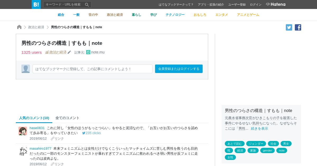Switch to 全てのコメント tab
317x166 pixels.
click(x=67, y=118)
